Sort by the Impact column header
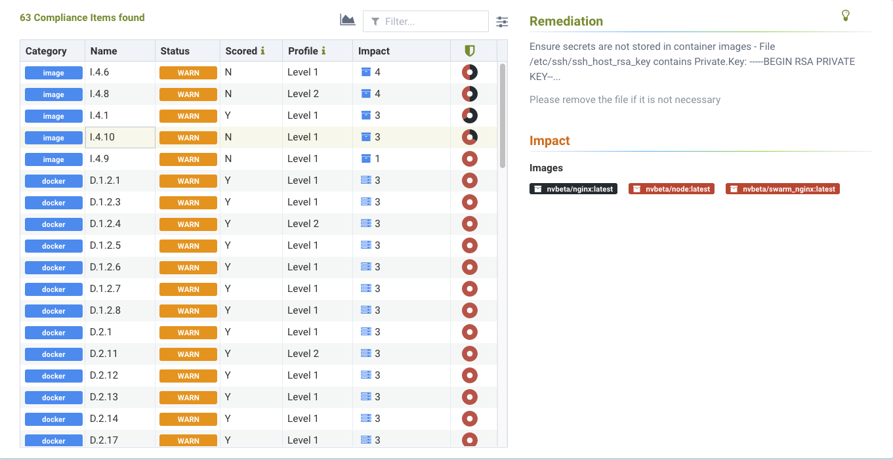 [x=374, y=51]
